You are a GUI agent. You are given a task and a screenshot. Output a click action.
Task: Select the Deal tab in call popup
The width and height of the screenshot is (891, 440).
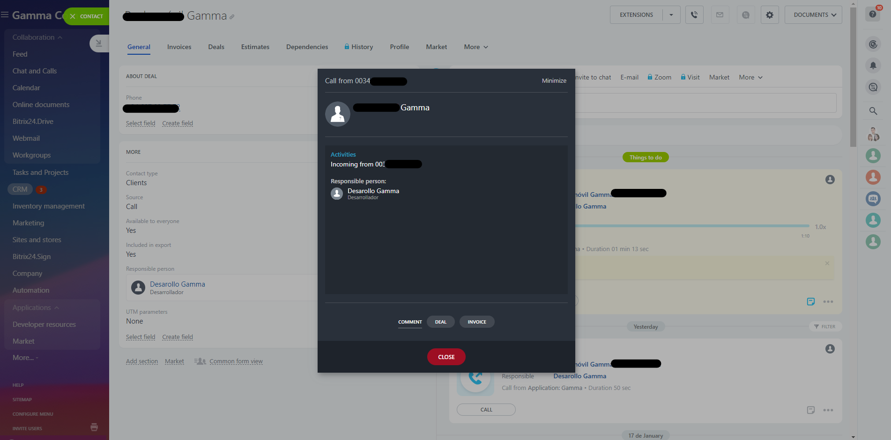tap(440, 322)
